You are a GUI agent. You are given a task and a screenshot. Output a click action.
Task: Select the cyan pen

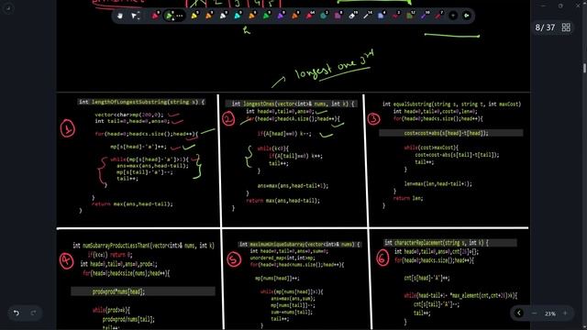click(238, 16)
